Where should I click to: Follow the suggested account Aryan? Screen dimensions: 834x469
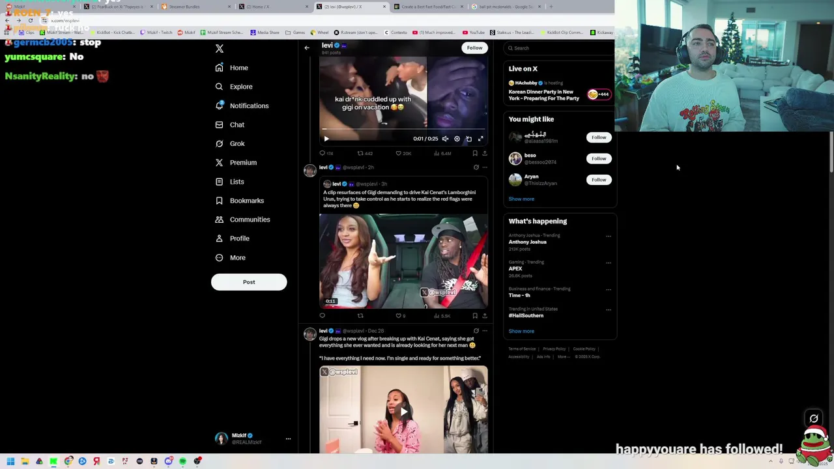click(x=599, y=180)
